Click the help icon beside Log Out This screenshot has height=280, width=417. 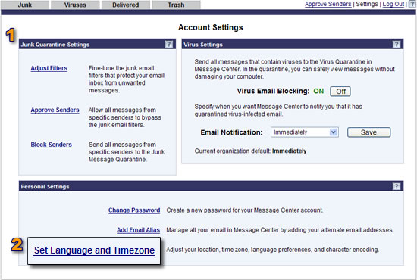click(x=412, y=4)
